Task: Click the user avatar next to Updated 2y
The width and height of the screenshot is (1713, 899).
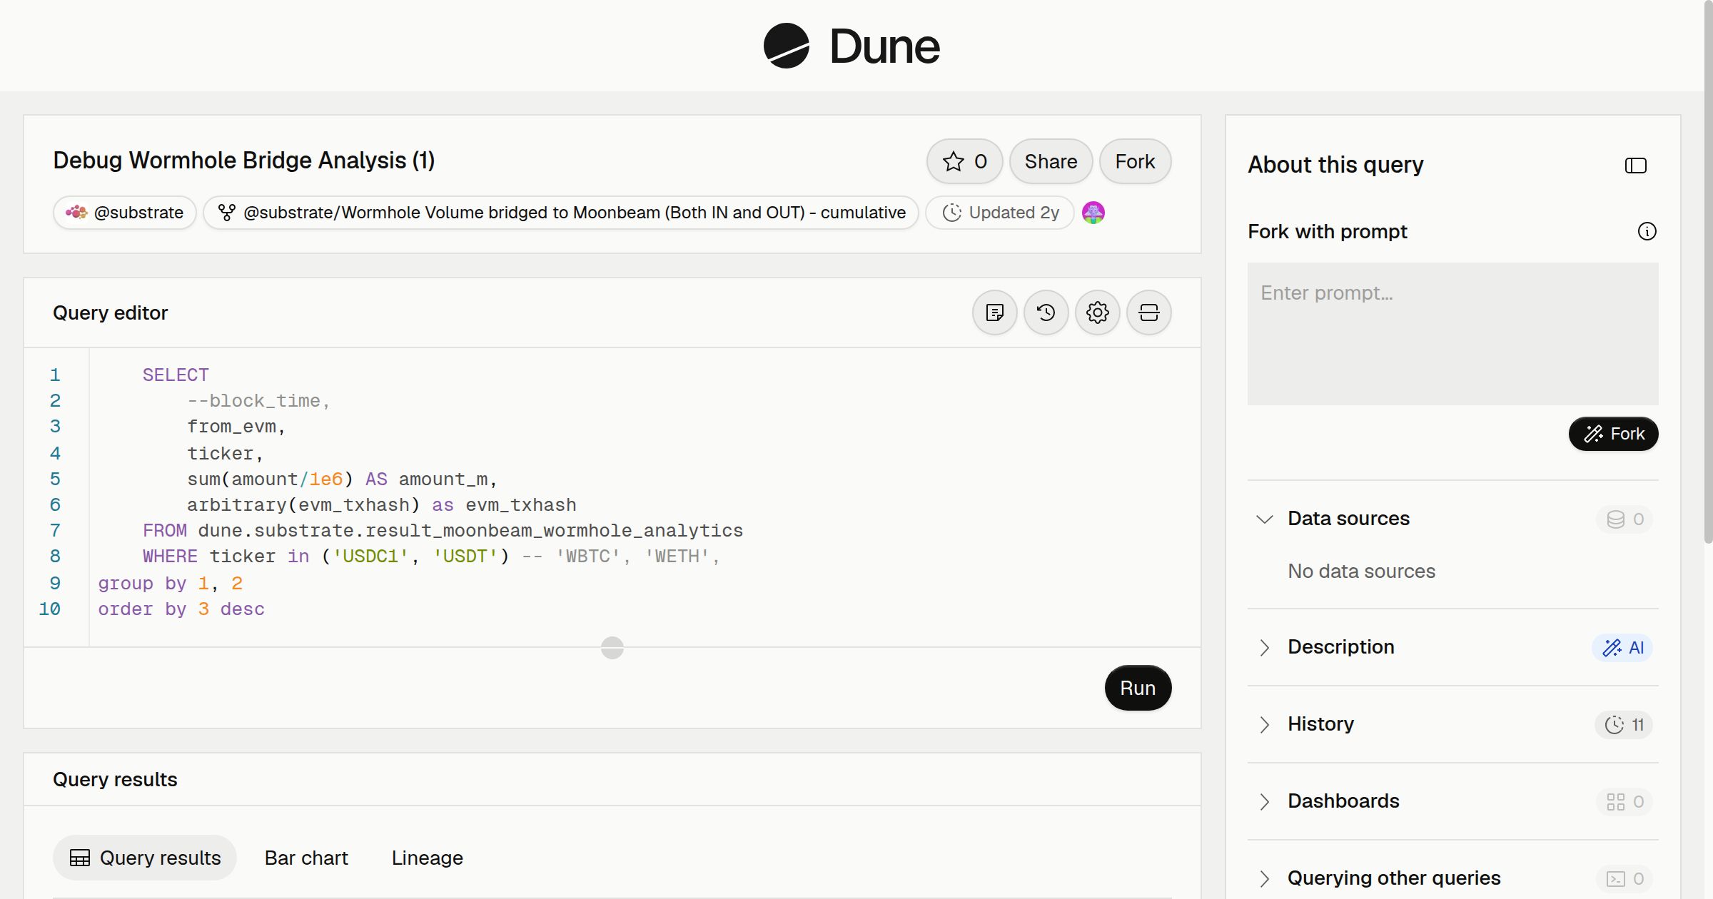Action: click(x=1093, y=213)
